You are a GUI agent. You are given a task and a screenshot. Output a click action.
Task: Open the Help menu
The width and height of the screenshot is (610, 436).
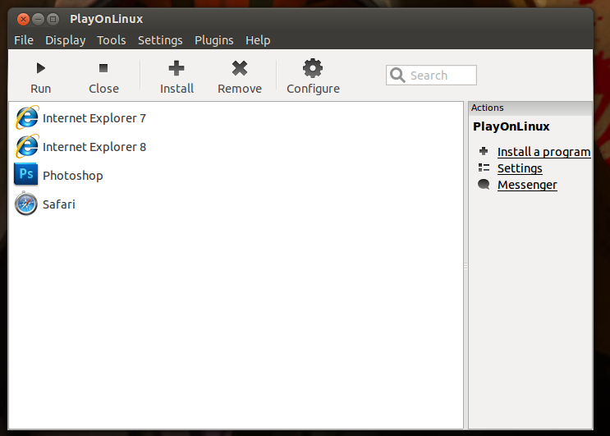pos(258,40)
